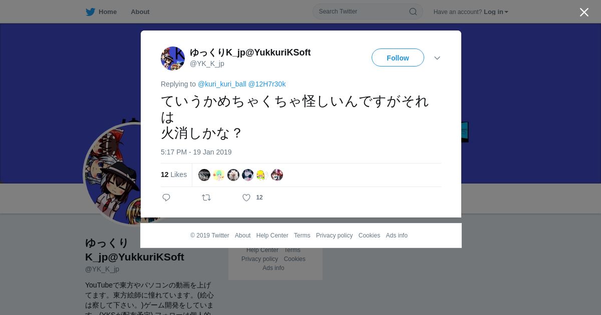
Task: Click the search magnifier icon
Action: pos(413,11)
